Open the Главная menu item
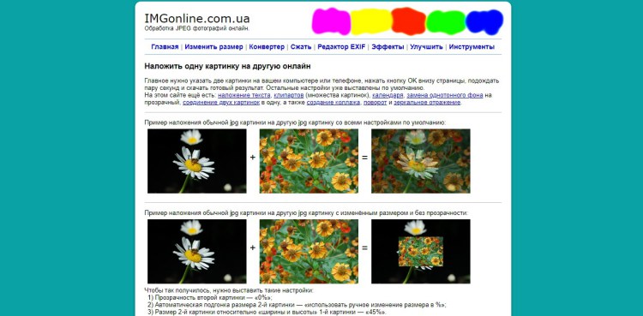The image size is (643, 316). (165, 47)
